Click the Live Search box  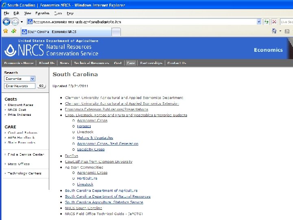pos(286,22)
